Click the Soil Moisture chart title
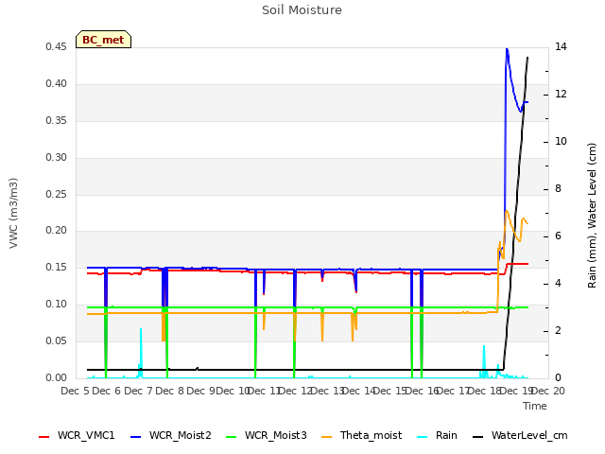This screenshot has width=605, height=454. click(x=302, y=9)
